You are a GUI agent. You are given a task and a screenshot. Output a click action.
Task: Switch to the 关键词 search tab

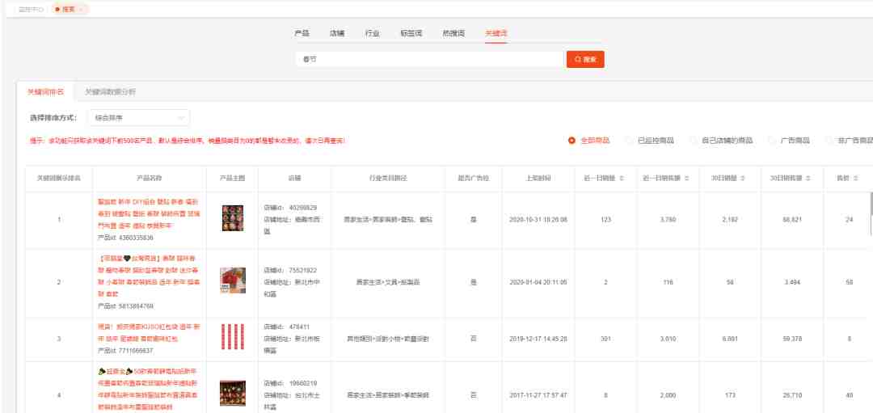click(x=496, y=33)
